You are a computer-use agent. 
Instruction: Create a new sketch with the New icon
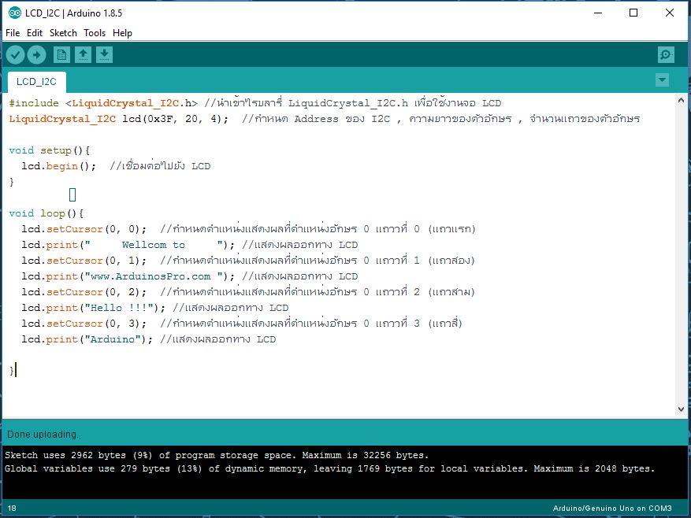pyautogui.click(x=61, y=54)
